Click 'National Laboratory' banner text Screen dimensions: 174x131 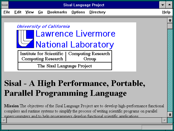pyautogui.click(x=75, y=45)
